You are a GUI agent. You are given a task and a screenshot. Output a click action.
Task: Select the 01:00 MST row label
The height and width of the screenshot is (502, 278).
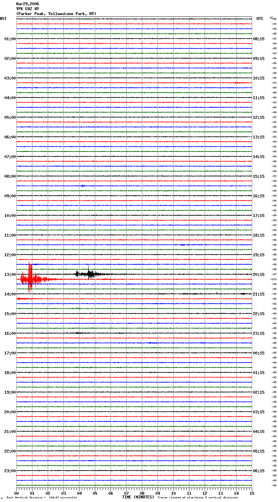click(x=10, y=39)
